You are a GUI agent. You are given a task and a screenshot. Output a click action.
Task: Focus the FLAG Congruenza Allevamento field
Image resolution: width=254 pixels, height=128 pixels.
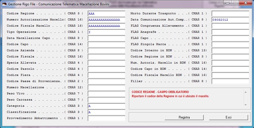(x=230, y=26)
